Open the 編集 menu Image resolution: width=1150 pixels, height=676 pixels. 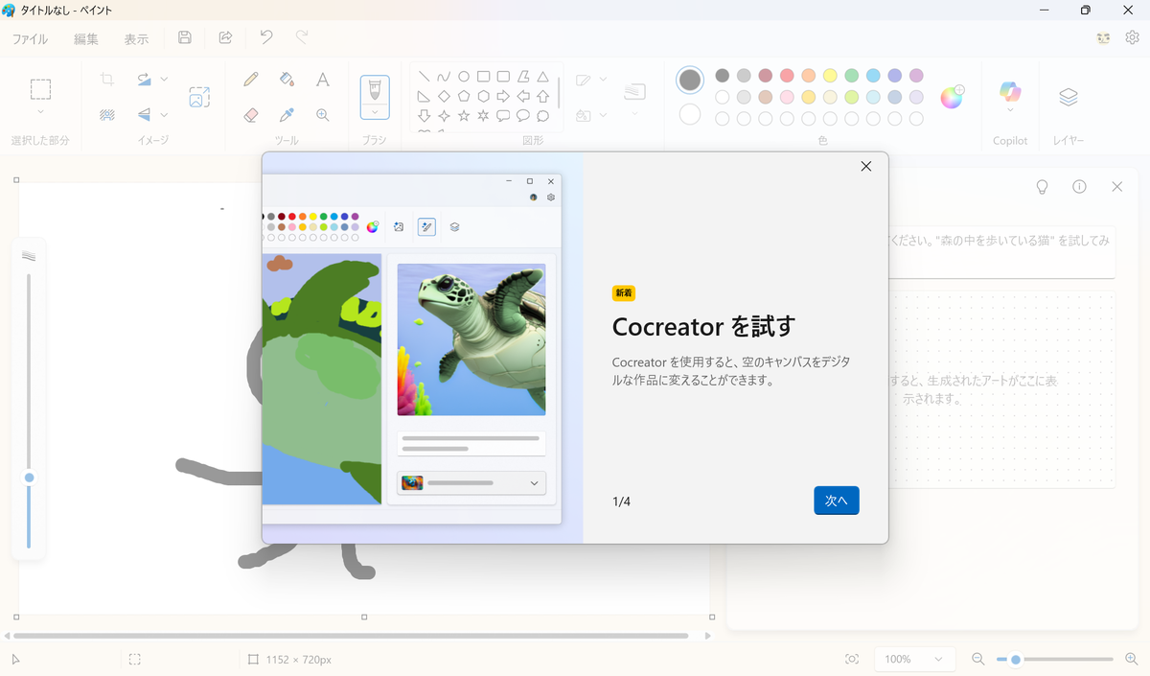click(x=86, y=39)
